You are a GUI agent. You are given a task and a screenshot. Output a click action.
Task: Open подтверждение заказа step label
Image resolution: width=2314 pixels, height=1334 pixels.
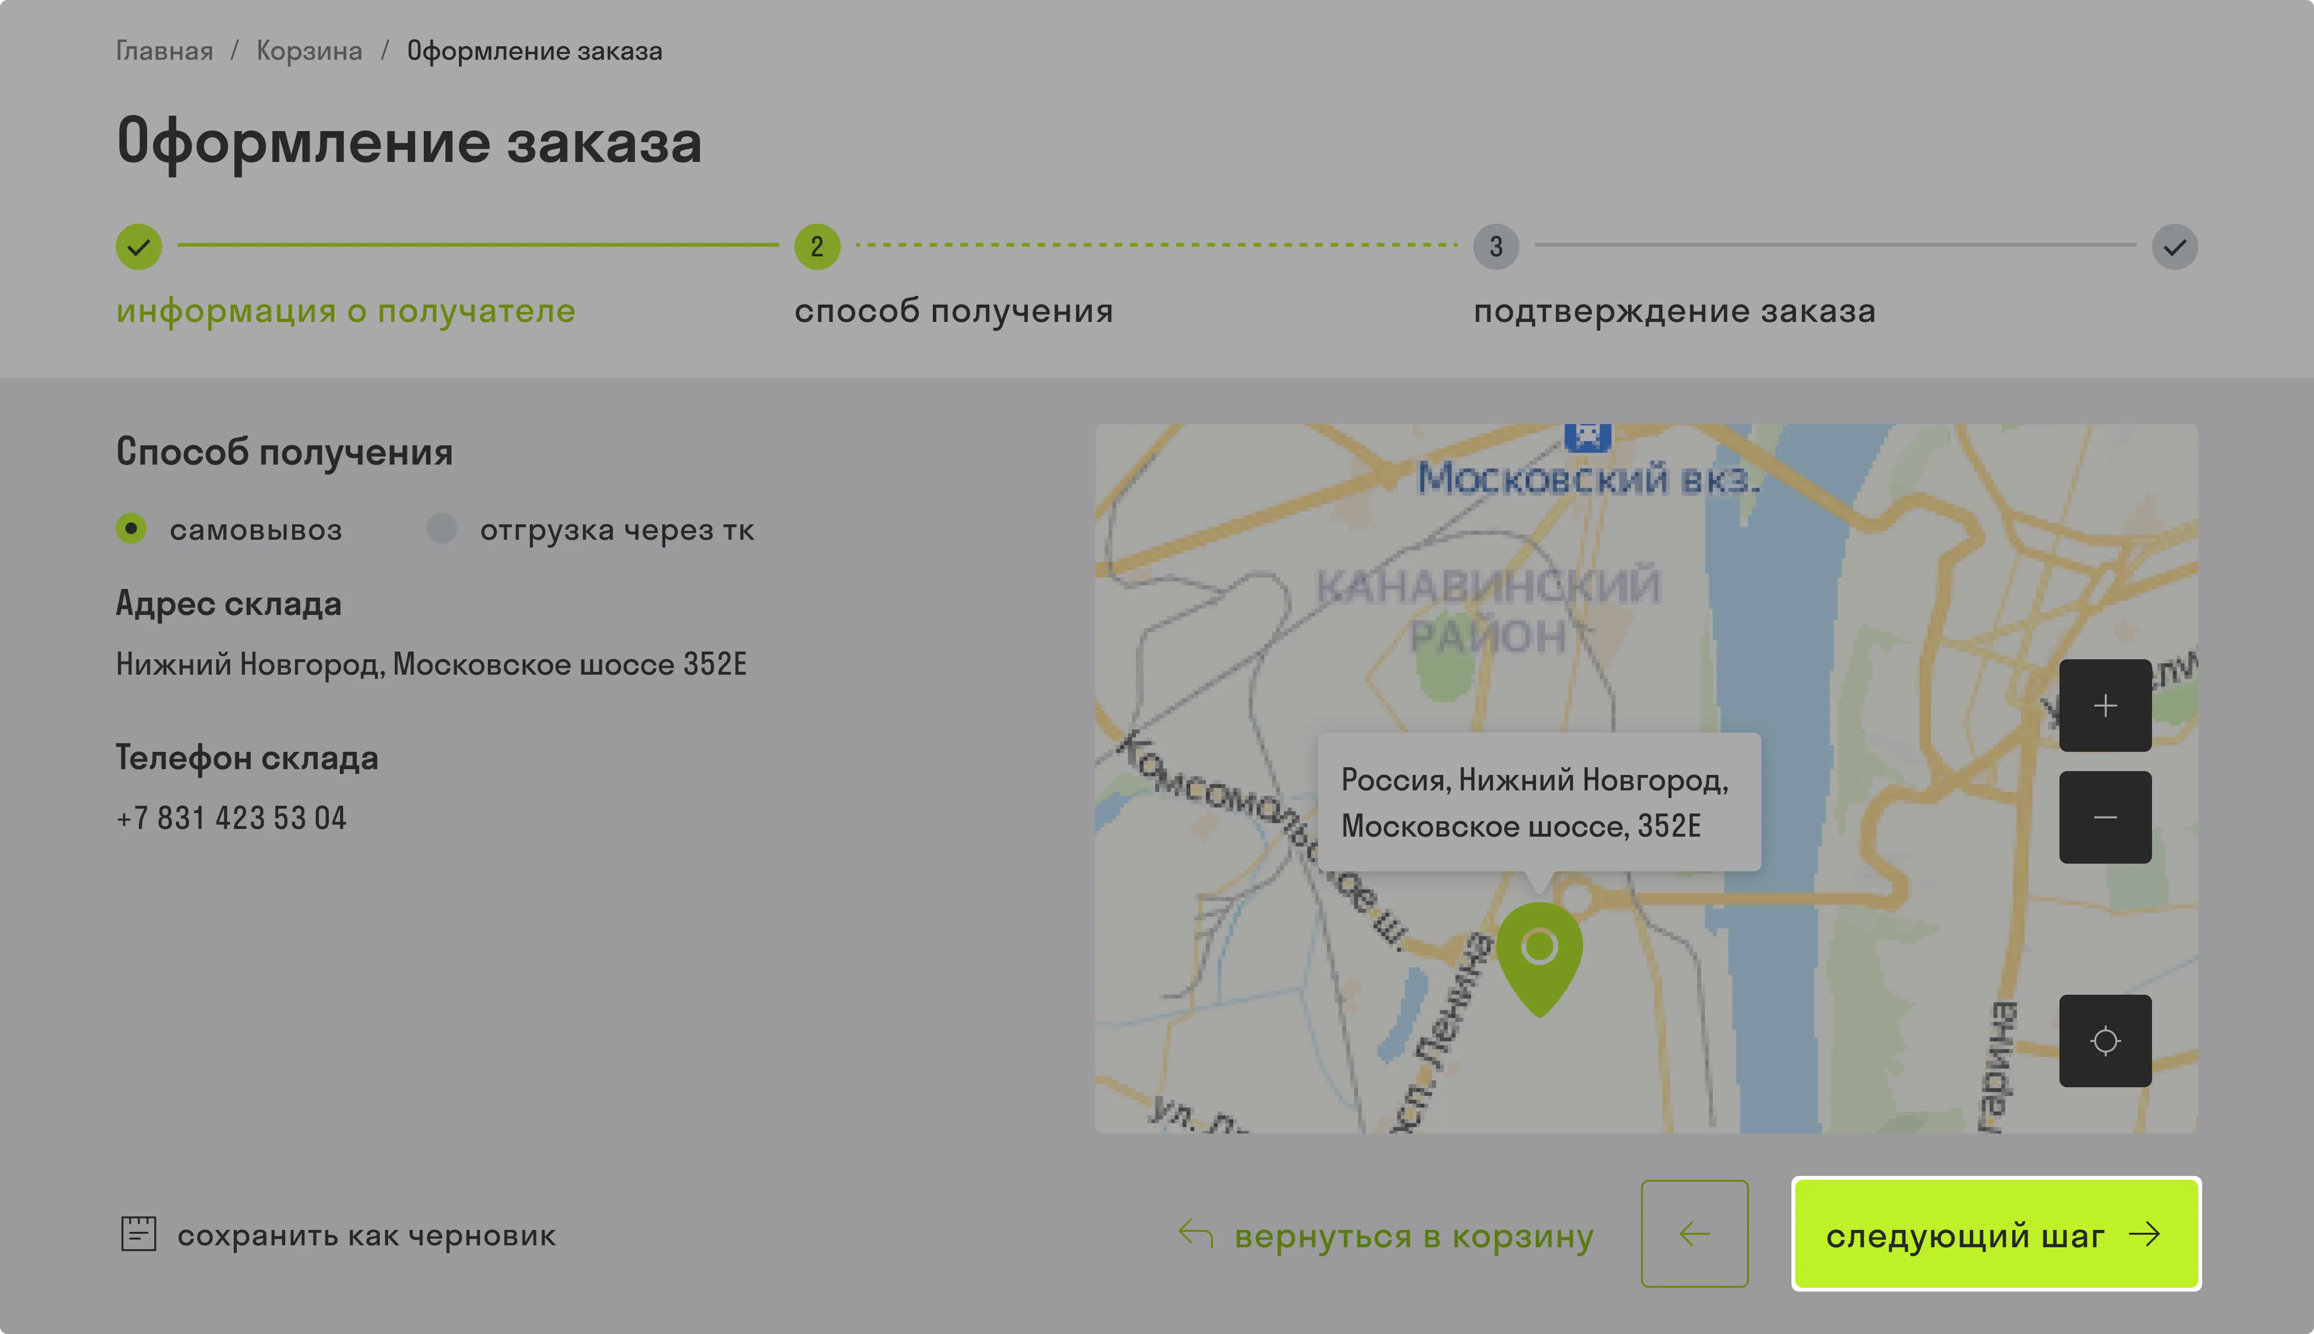(x=1674, y=311)
